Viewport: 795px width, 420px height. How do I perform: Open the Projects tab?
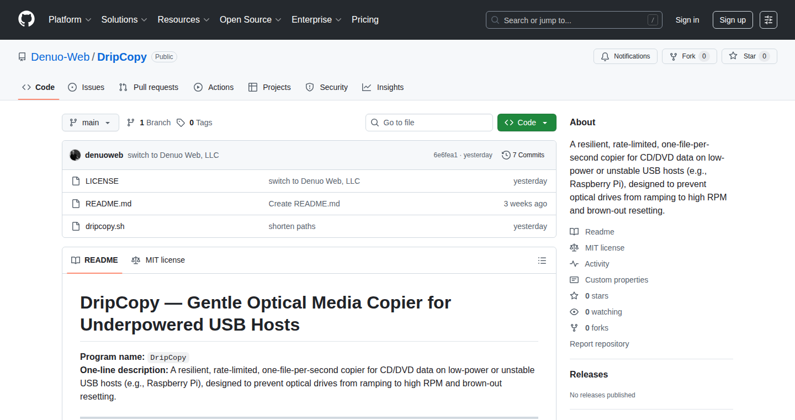[x=269, y=87]
